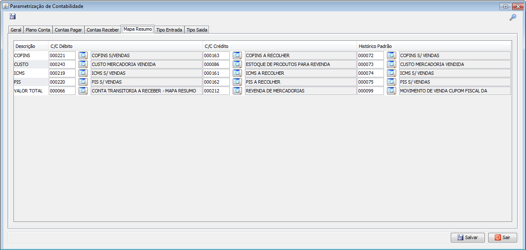Open the Plano Conta tab
Screen dimensions: 526x250
38,30
